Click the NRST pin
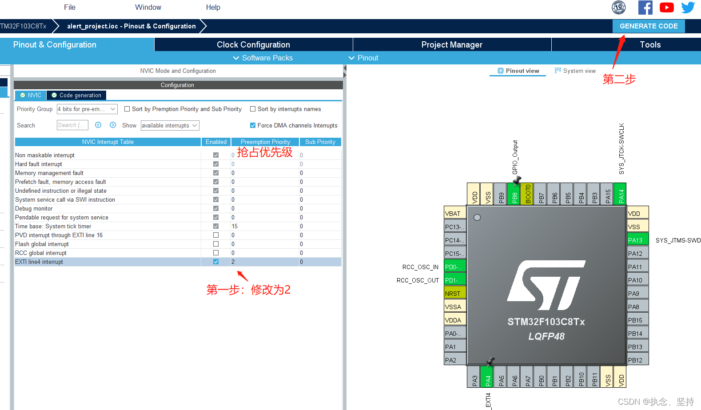 click(x=455, y=293)
